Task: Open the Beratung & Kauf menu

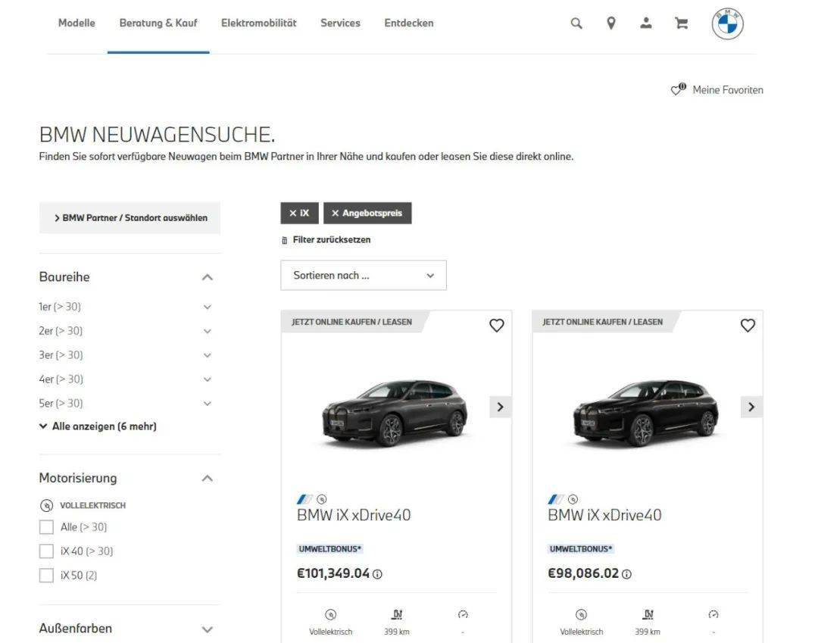Action: pos(158,23)
